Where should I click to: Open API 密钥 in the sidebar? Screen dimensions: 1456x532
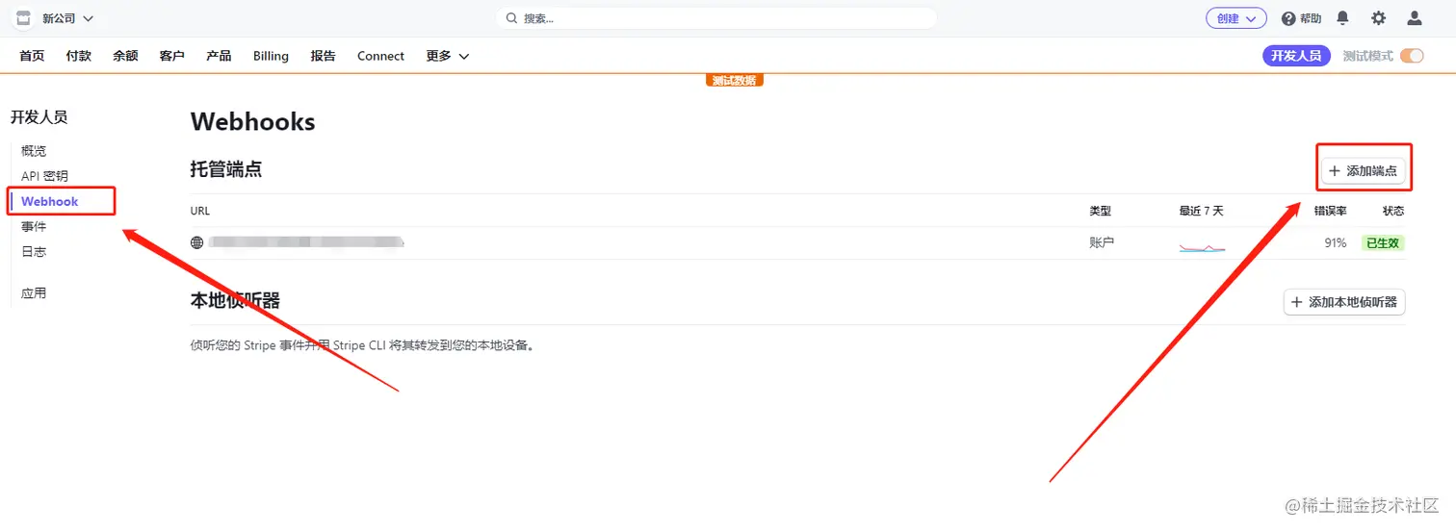click(44, 176)
